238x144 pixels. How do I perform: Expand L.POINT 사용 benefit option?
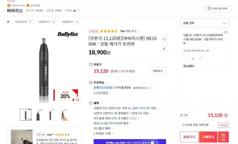click(x=104, y=134)
